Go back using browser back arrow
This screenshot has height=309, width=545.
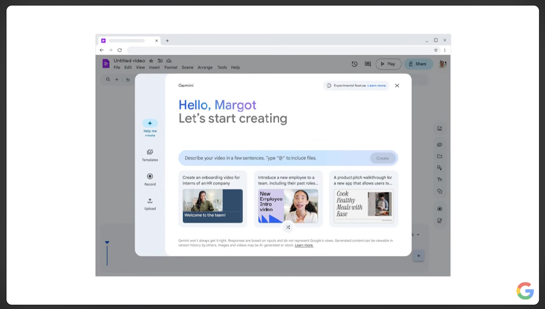pyautogui.click(x=101, y=50)
